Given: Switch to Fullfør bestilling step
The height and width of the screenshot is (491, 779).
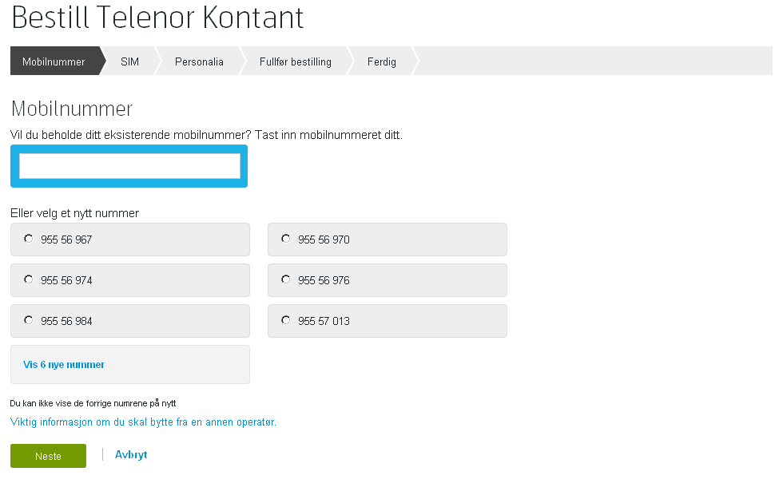Looking at the screenshot, I should coord(295,61).
